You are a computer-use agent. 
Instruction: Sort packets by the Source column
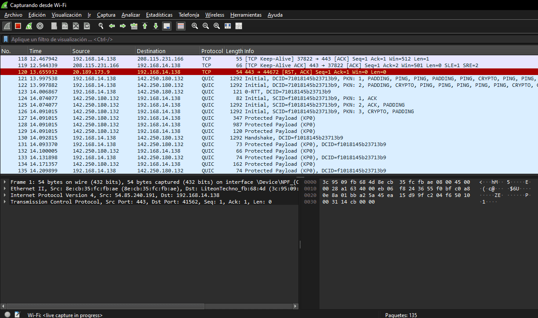click(x=81, y=51)
